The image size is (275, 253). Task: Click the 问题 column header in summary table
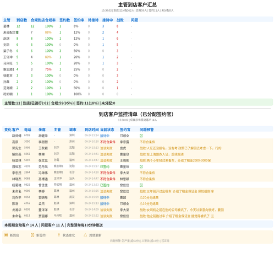(x=134, y=20)
